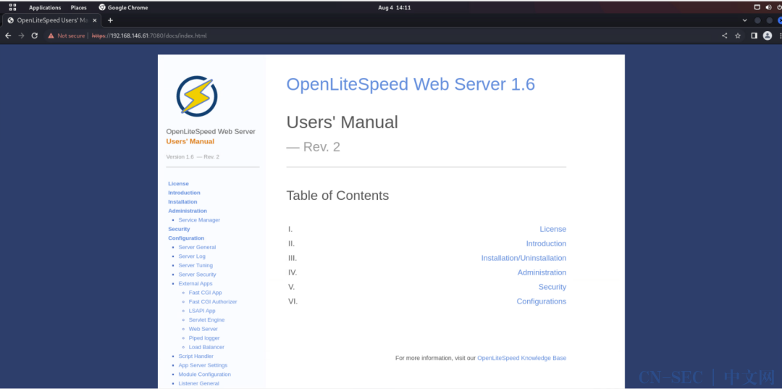Open Fast CGI App sidebar link

[x=206, y=292]
